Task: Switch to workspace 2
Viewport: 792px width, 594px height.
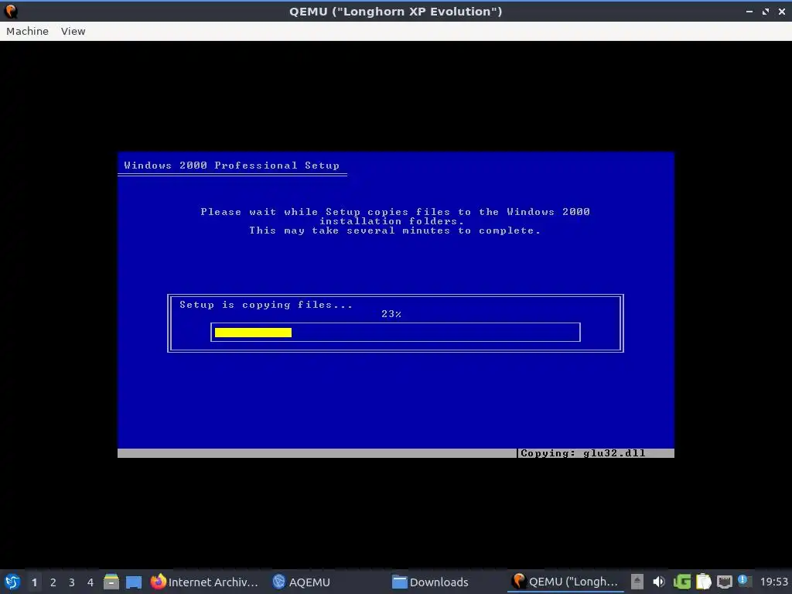Action: point(53,582)
